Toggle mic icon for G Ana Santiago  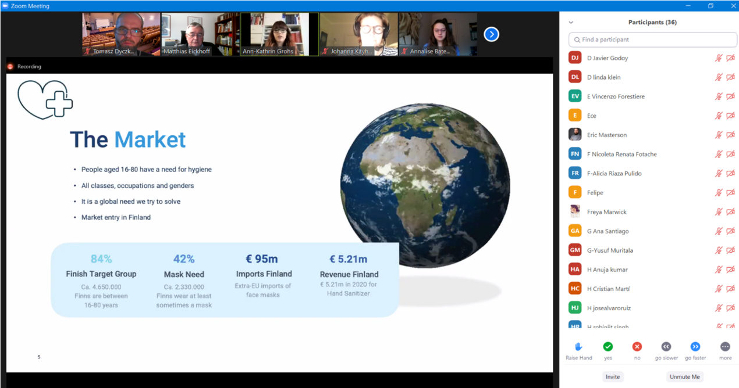point(719,231)
